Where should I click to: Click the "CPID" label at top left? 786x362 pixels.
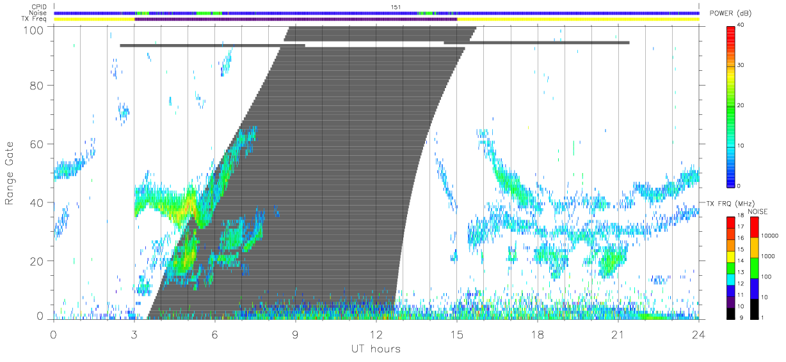(x=38, y=7)
